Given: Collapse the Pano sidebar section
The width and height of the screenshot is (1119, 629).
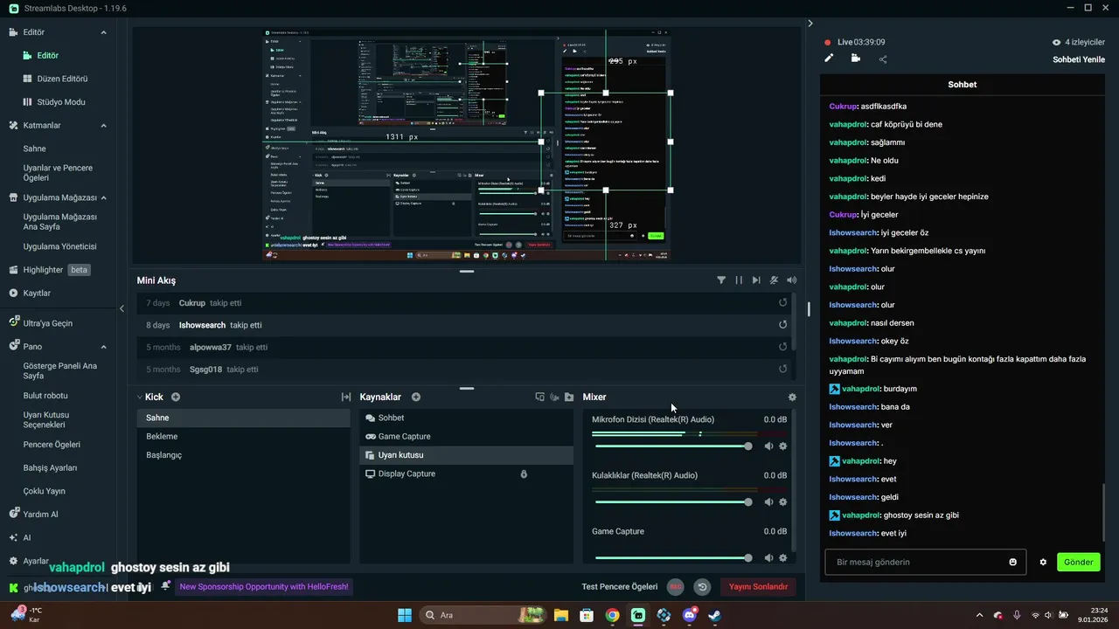Looking at the screenshot, I should pyautogui.click(x=103, y=347).
